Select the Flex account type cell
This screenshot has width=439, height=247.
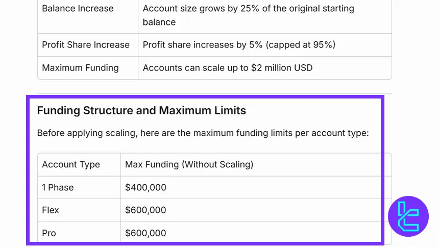(x=51, y=210)
